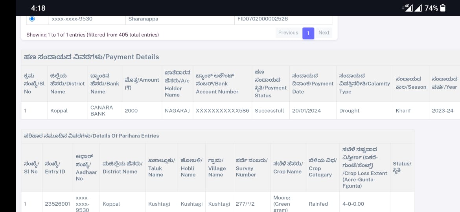Click the Successfull payment status cell

pyautogui.click(x=269, y=111)
